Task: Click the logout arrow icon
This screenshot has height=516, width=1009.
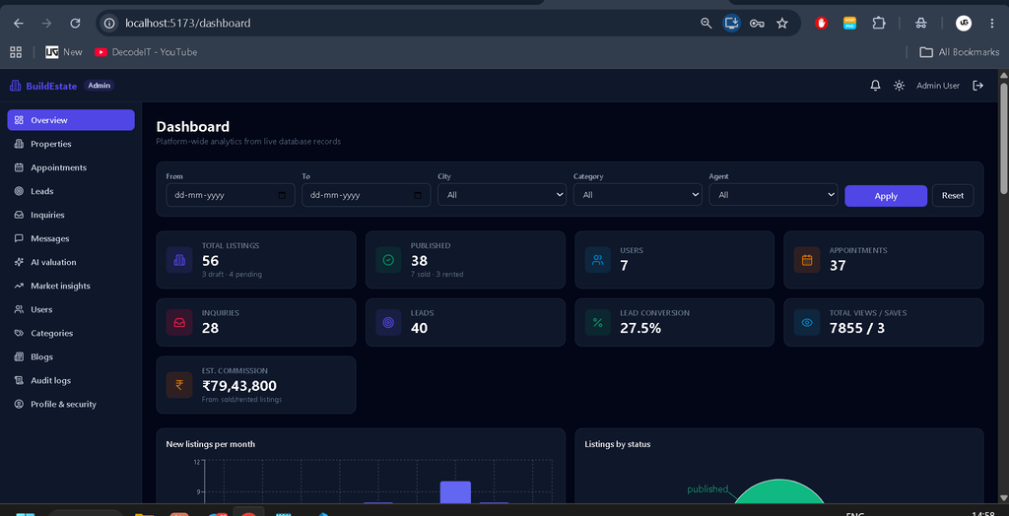Action: point(978,86)
